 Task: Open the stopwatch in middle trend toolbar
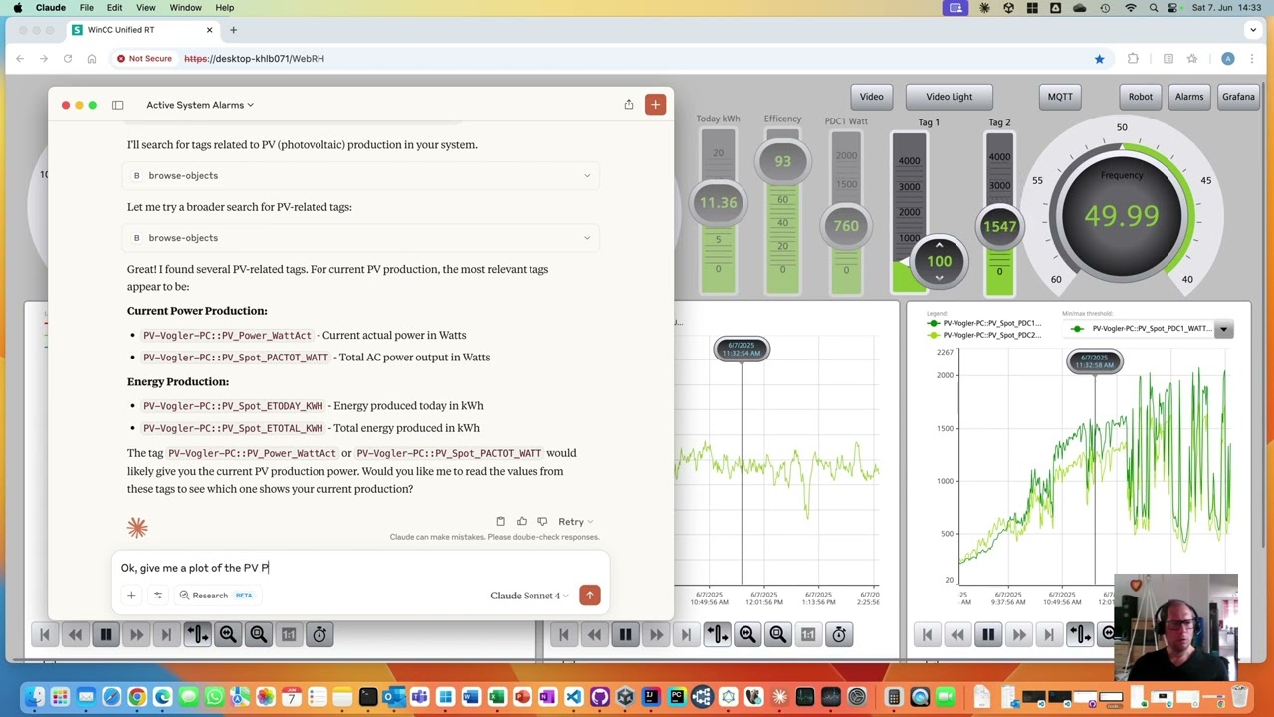839,634
